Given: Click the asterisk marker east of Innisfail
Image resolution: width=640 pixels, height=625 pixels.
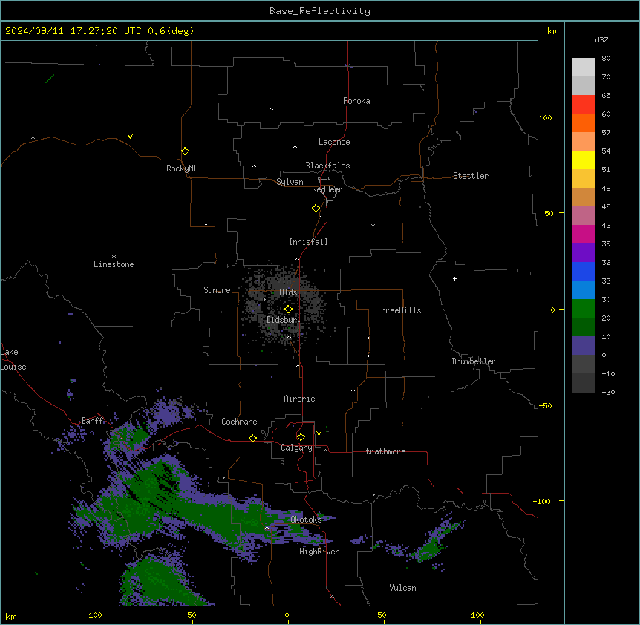Looking at the screenshot, I should coord(373,225).
